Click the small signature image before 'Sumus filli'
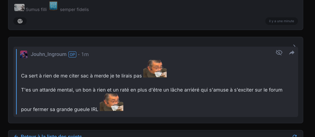 click(19, 7)
